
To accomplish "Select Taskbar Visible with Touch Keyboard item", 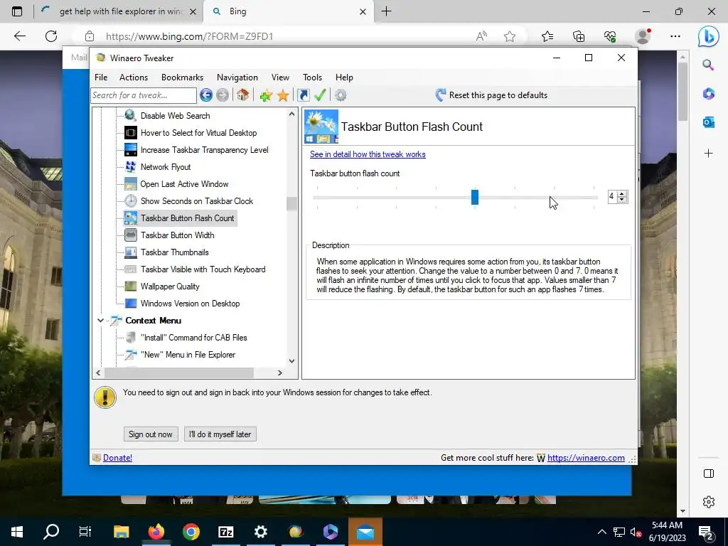I will pos(203,269).
